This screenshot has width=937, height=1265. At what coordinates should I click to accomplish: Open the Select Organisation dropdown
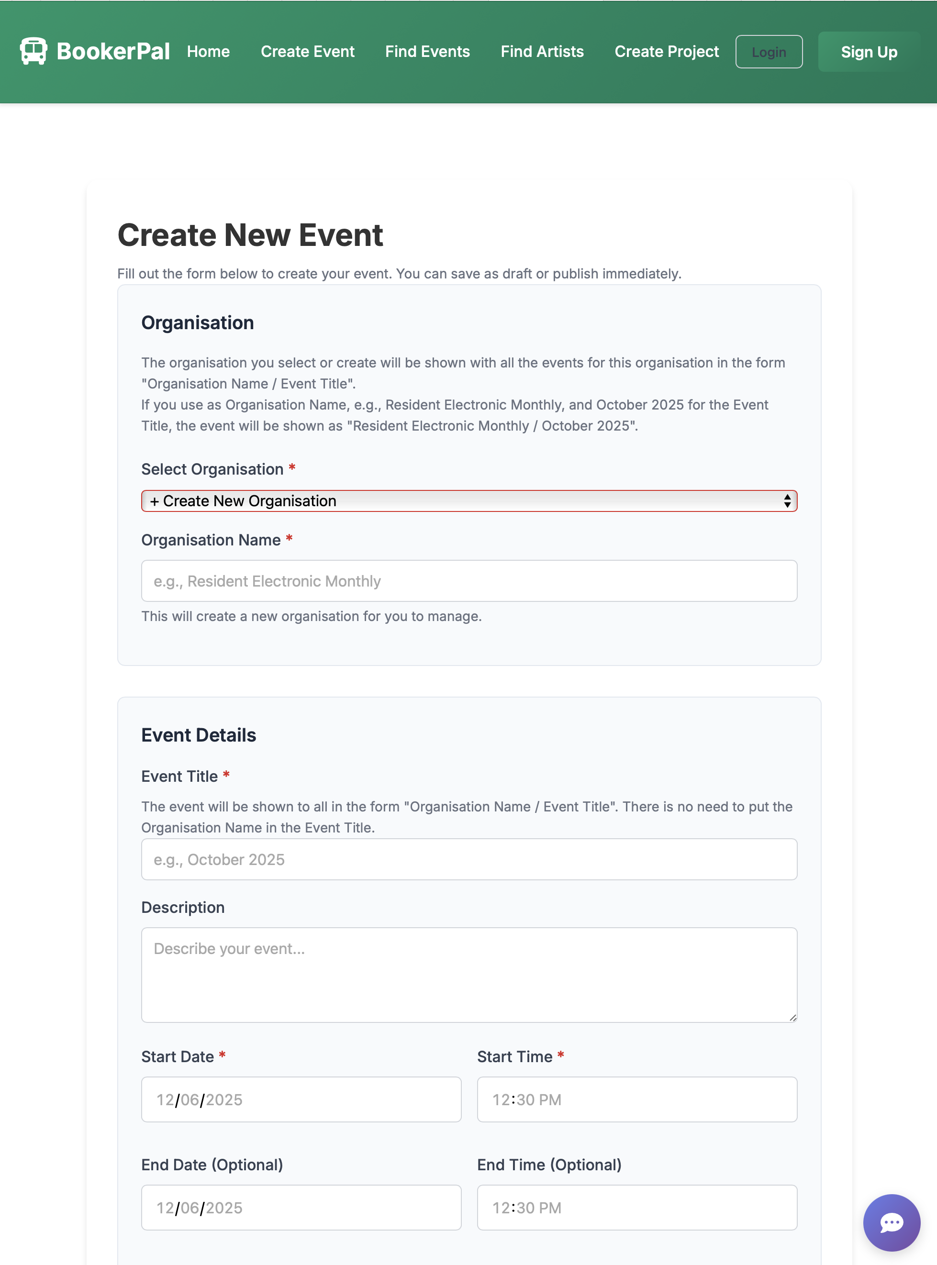tap(468, 500)
